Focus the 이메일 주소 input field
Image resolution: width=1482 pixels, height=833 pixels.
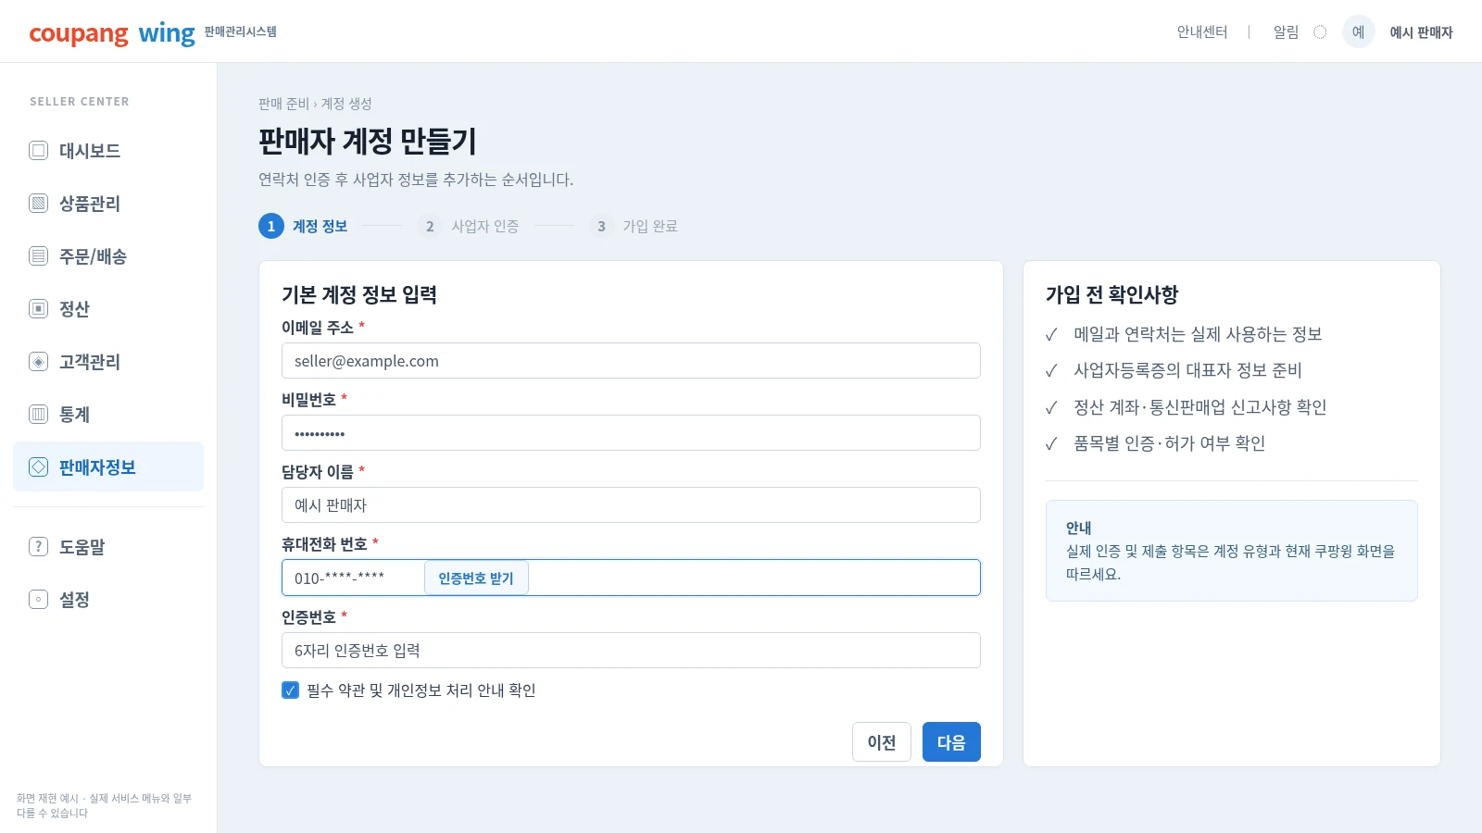pos(631,361)
